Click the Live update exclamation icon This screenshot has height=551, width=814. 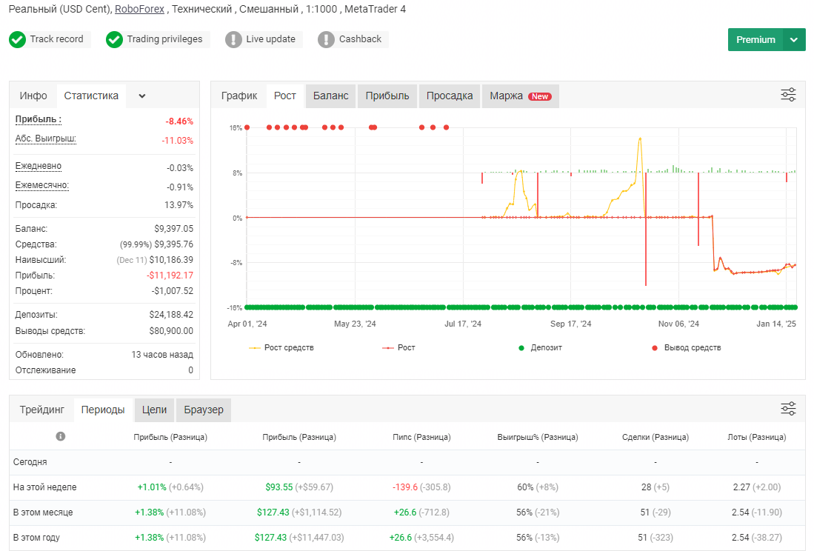[x=233, y=39]
